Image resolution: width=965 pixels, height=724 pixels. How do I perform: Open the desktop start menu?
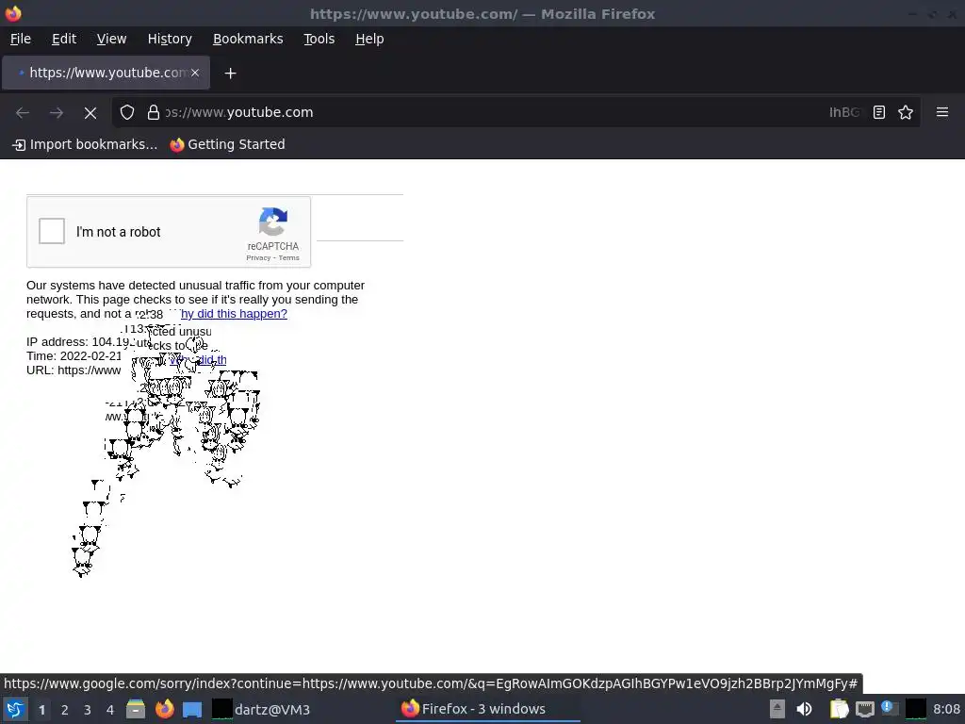tap(15, 709)
